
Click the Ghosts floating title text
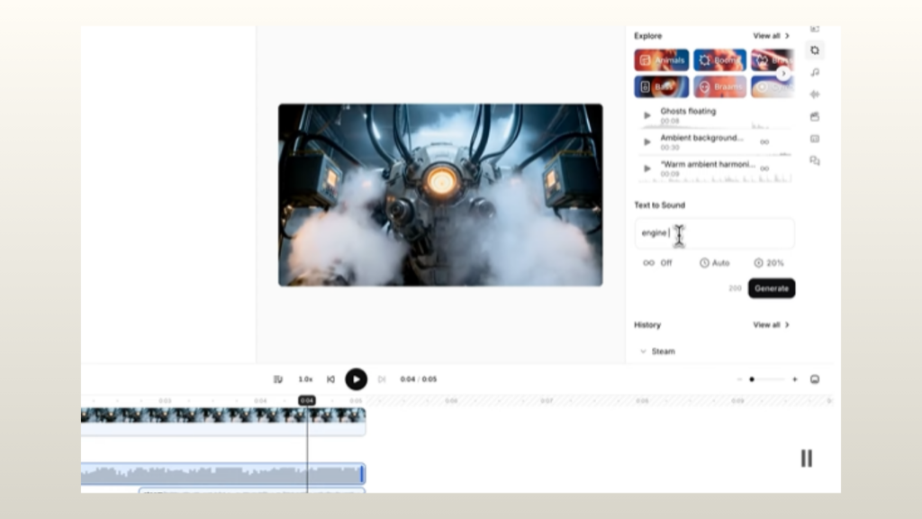point(688,111)
